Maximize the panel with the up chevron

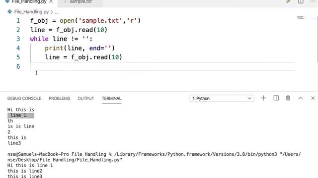(301, 98)
